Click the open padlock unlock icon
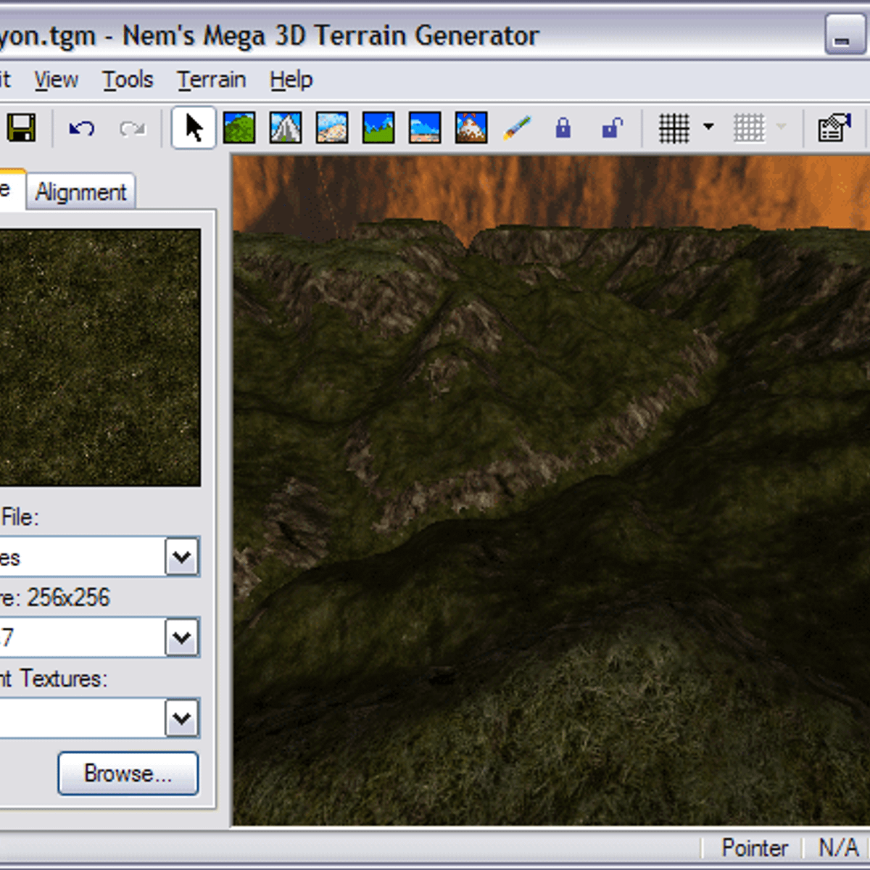The image size is (870, 870). pyautogui.click(x=611, y=128)
